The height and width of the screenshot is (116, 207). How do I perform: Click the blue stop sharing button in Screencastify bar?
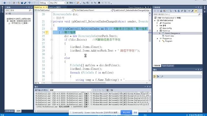(126, 112)
